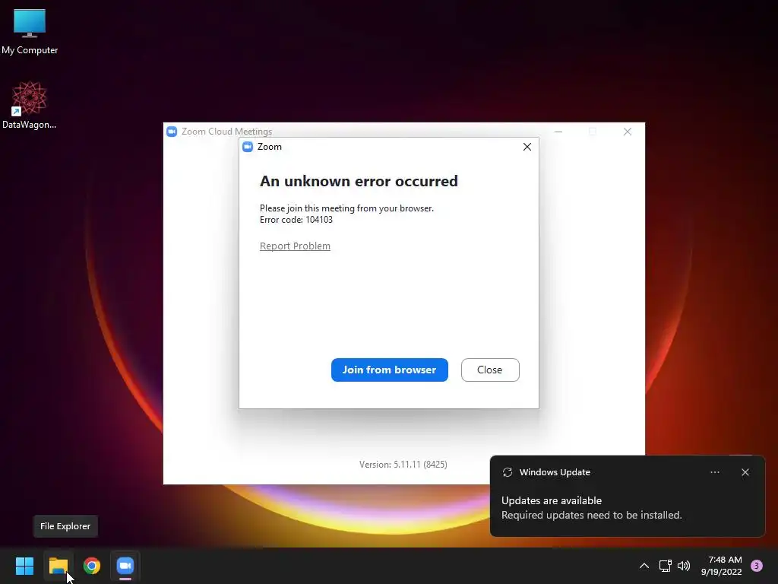This screenshot has width=778, height=584.
Task: Open the network status tray icon
Action: 666,566
